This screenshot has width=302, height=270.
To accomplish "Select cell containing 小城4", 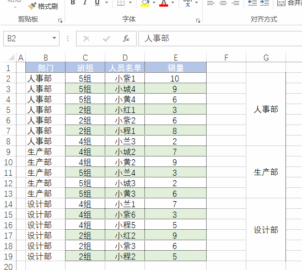I will [x=125, y=89].
